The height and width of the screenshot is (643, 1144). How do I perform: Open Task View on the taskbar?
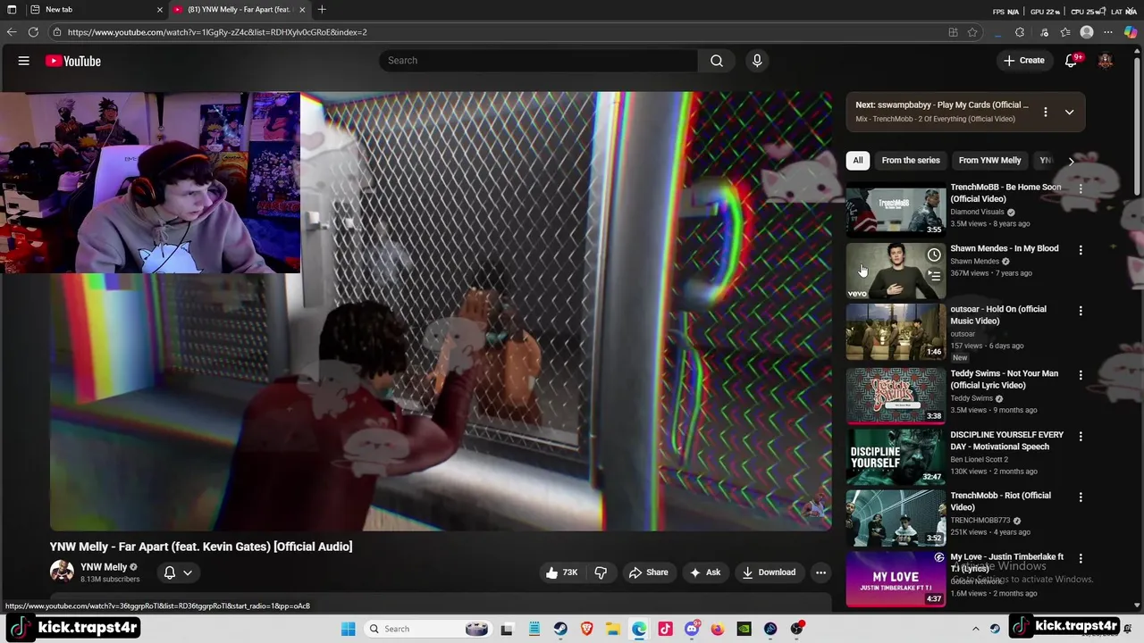coord(507,629)
